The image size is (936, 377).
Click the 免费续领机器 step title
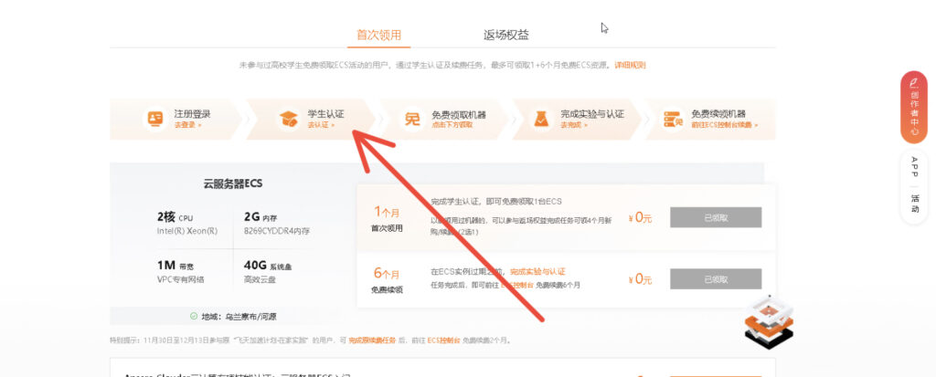pyautogui.click(x=718, y=114)
